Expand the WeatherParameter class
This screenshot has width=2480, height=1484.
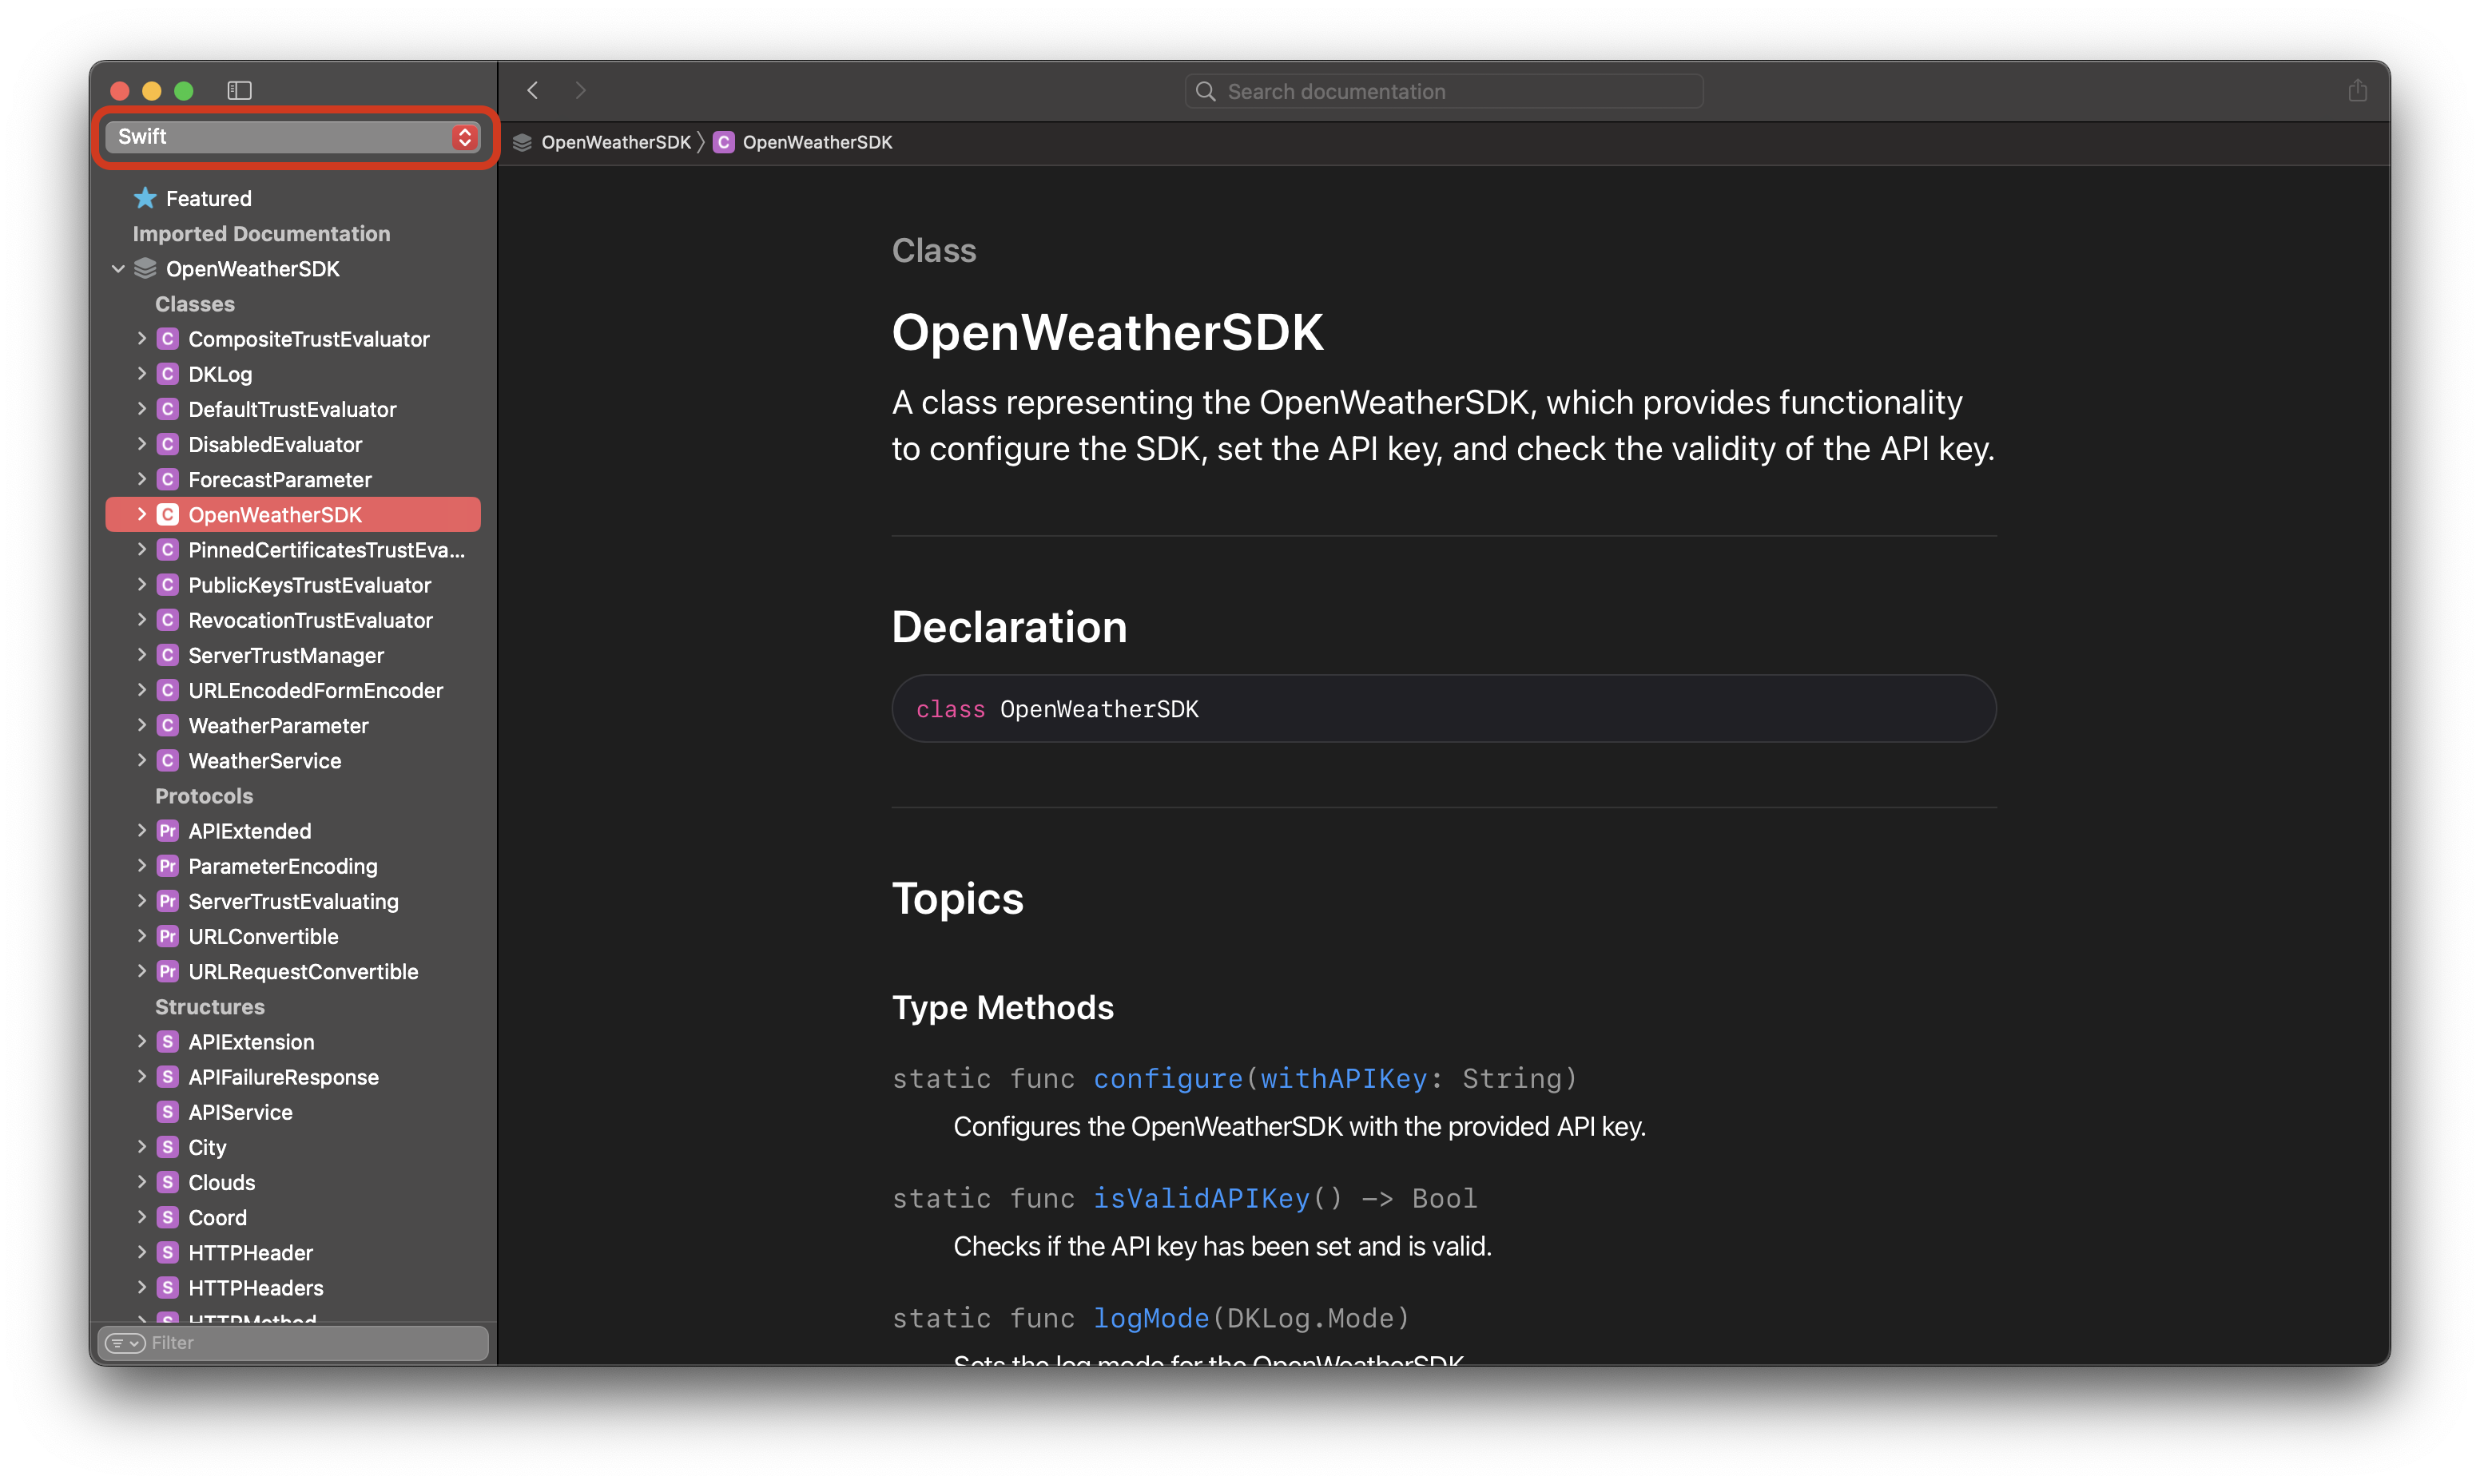point(141,725)
